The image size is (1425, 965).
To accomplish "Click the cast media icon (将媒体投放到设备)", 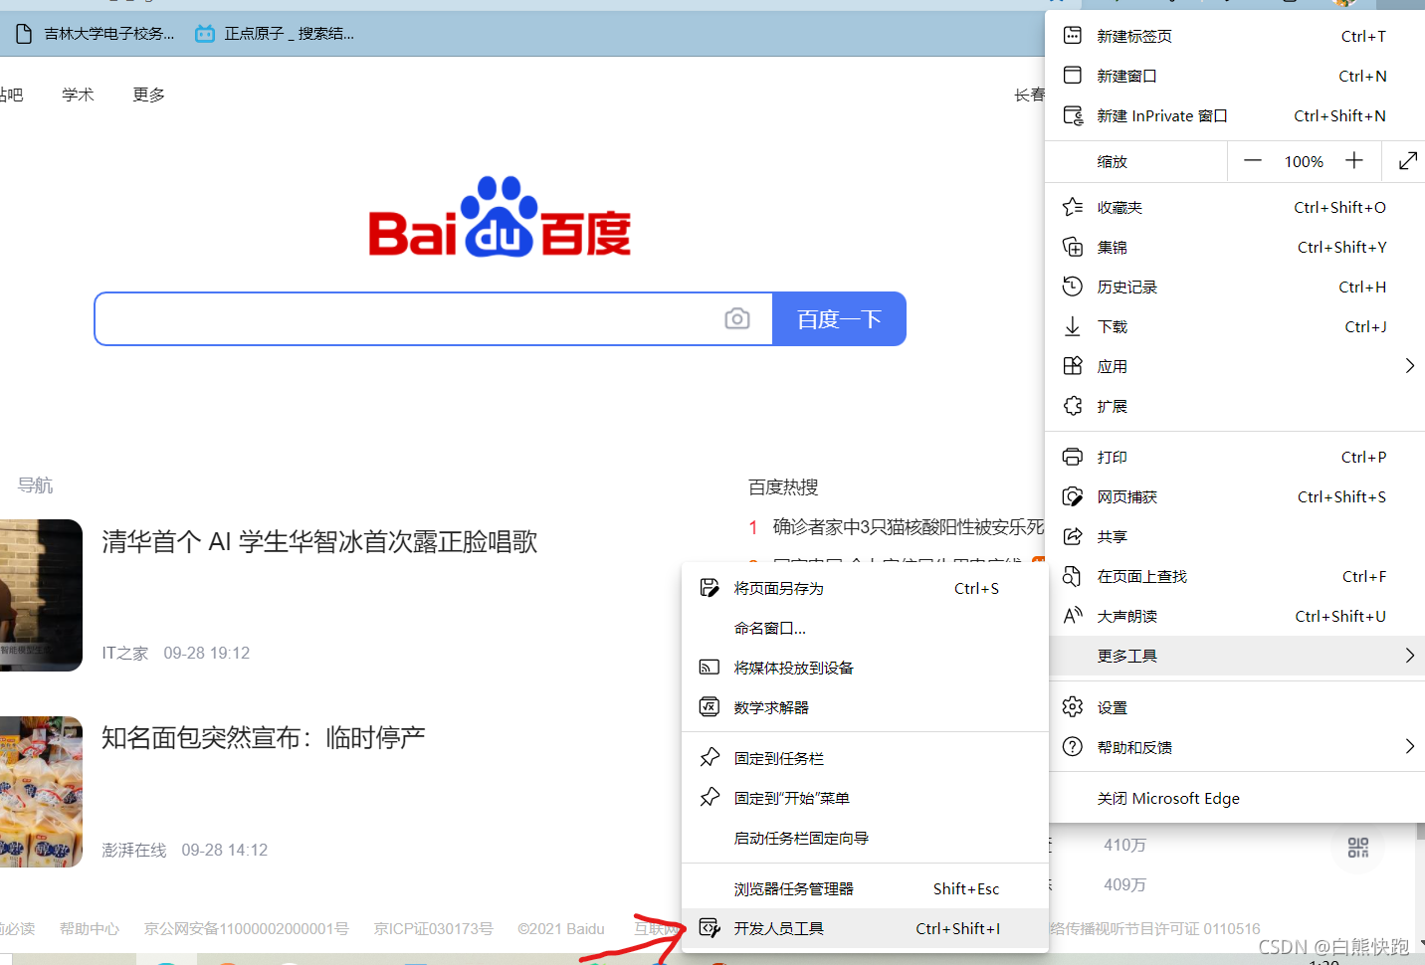I will [710, 668].
